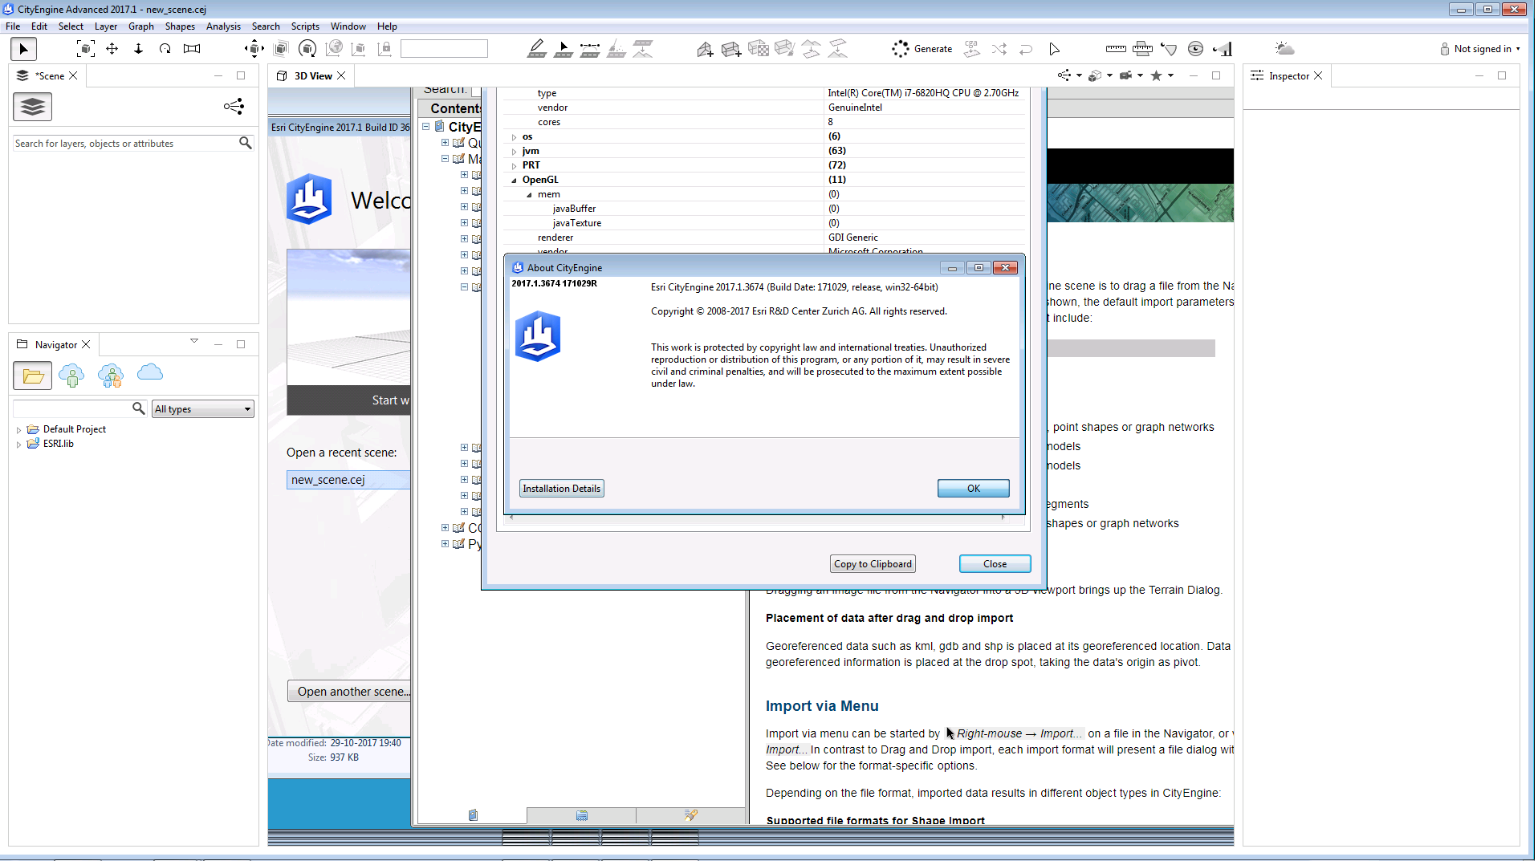Expand the ESRI.lib tree node
Viewport: 1538px width, 865px height.
click(19, 445)
